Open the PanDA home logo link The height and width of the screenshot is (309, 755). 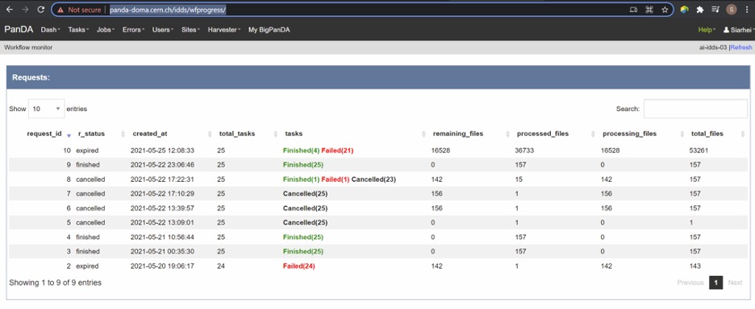(x=19, y=29)
